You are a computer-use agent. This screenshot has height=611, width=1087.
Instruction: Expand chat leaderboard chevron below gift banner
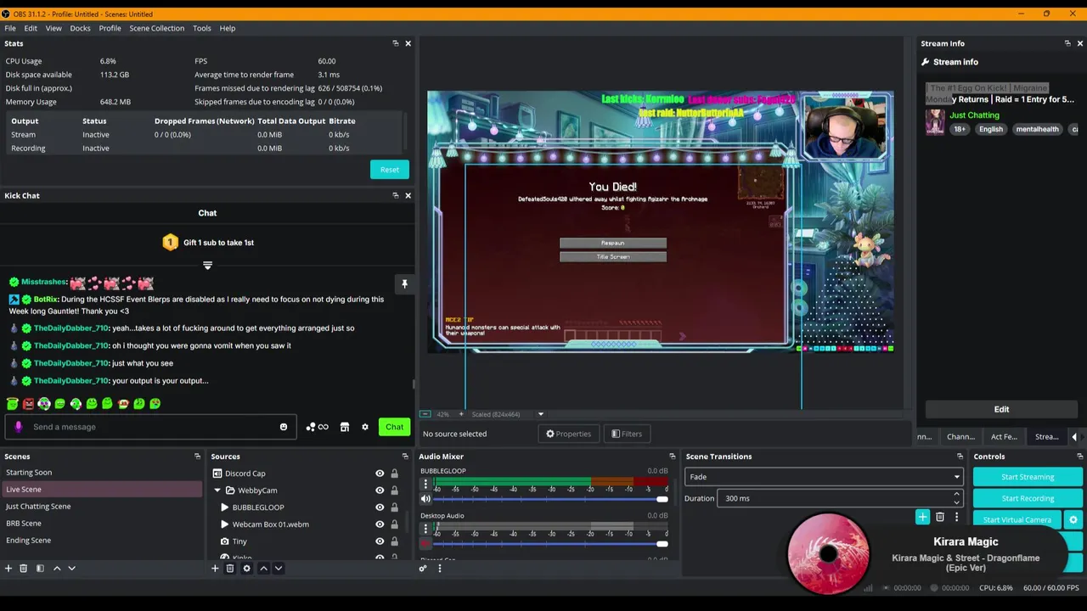207,266
